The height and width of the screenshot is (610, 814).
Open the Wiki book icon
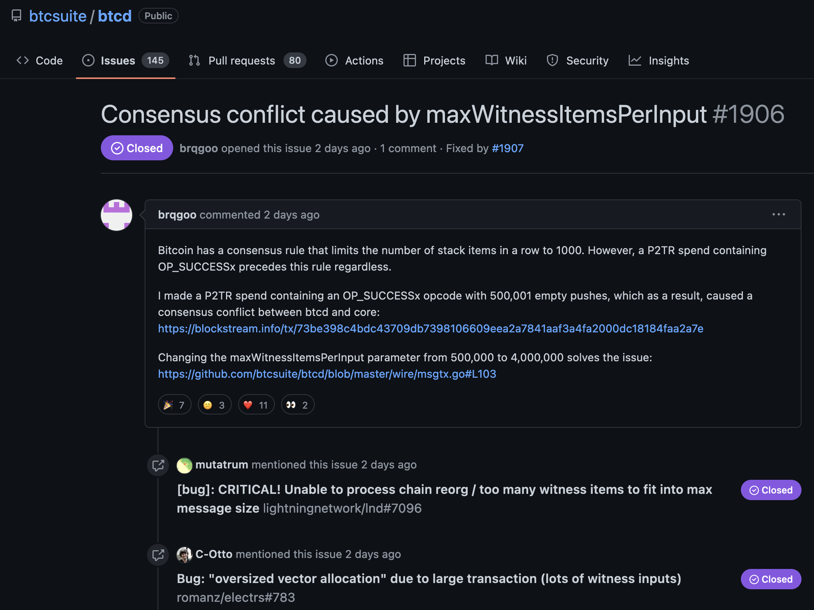point(492,61)
